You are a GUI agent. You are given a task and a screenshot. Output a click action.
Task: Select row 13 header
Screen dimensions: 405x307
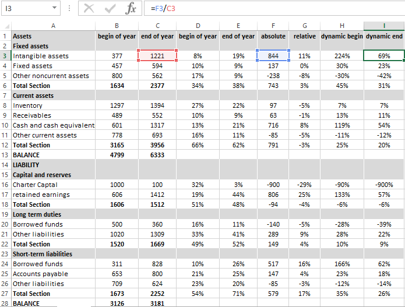[x=5, y=155]
